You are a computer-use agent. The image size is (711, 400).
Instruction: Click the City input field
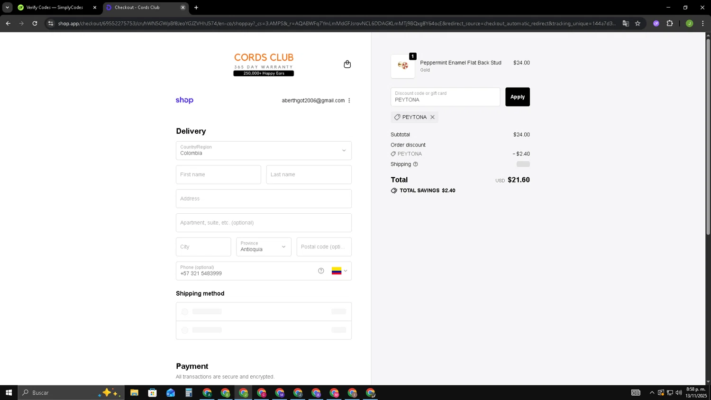pos(203,247)
